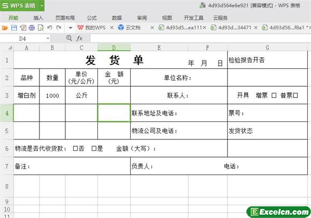Click the 发货单 title cell
311x218 pixels.
(x=120, y=60)
